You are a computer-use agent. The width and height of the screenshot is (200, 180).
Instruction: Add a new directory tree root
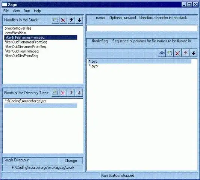(x=55, y=93)
